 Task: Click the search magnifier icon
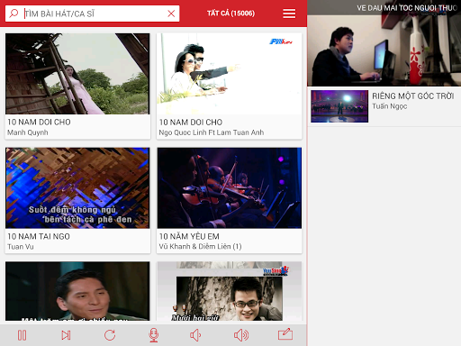pos(14,14)
